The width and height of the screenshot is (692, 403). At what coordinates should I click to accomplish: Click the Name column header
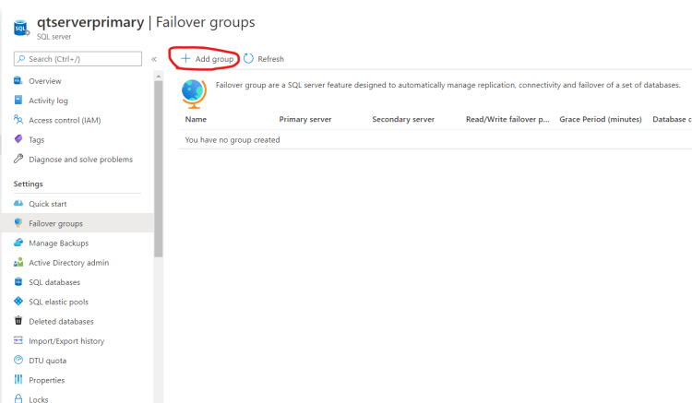tap(196, 119)
